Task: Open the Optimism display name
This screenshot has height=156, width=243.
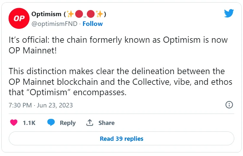Action: pos(46,14)
